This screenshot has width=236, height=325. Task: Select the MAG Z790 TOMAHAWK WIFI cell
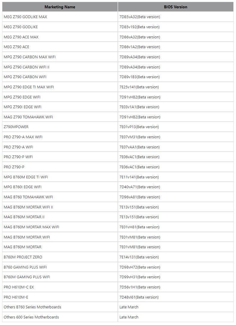60,117
